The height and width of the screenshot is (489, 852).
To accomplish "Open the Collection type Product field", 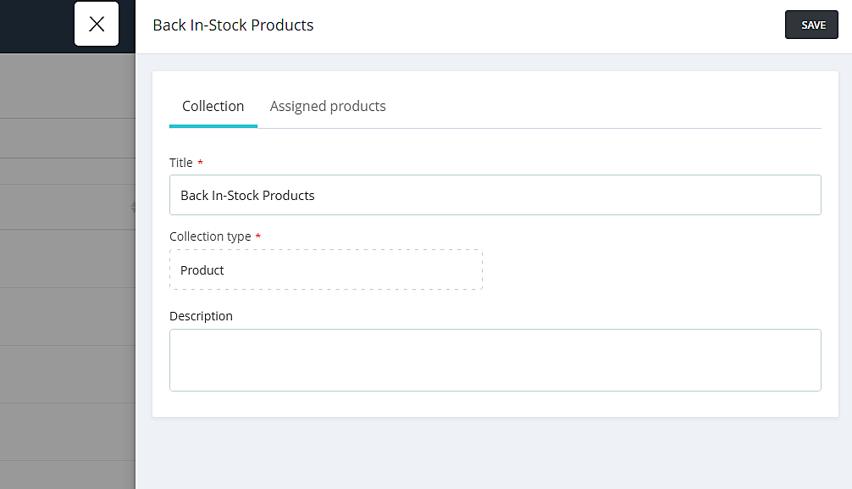I will (x=325, y=270).
